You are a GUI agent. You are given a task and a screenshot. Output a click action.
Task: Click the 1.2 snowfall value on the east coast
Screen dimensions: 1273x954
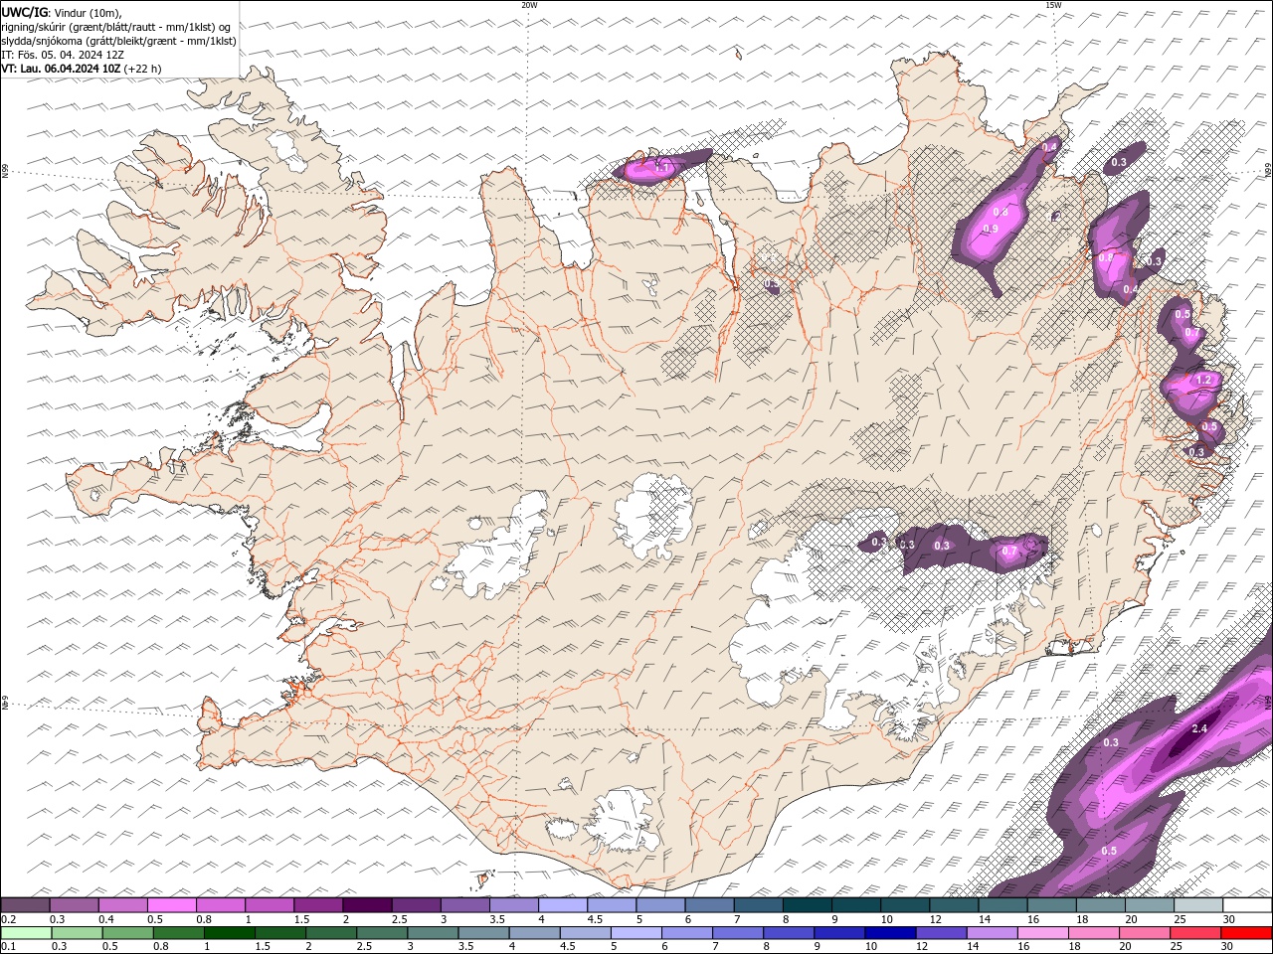[1203, 380]
